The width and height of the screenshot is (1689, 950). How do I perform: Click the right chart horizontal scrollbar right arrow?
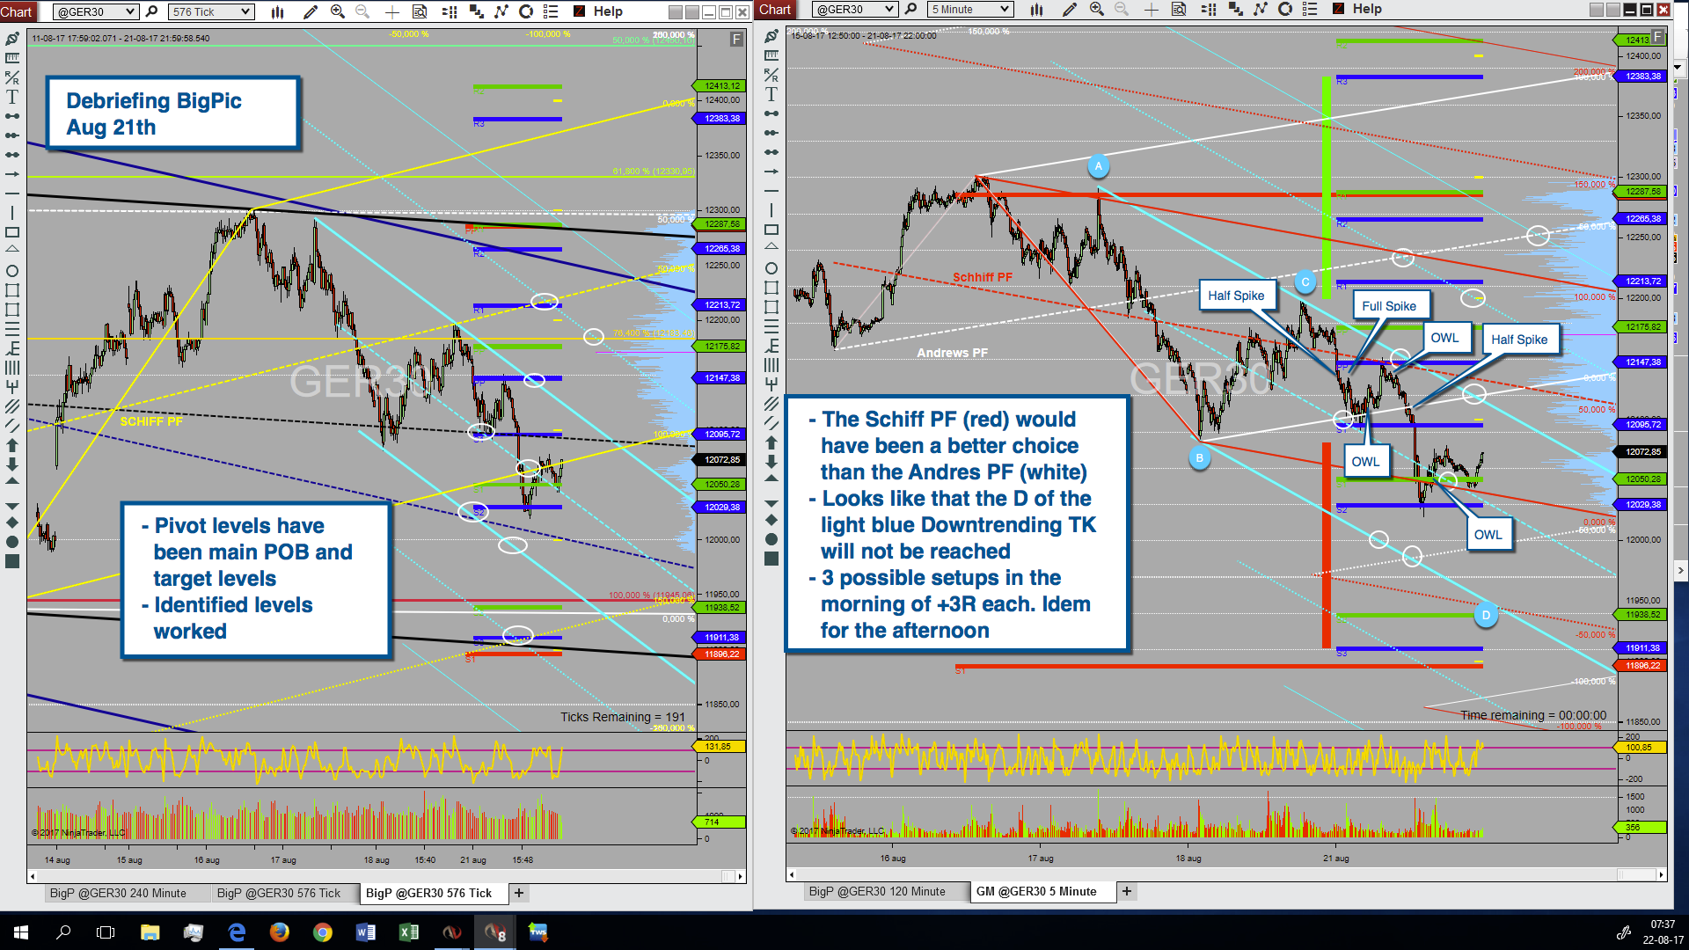[1661, 874]
